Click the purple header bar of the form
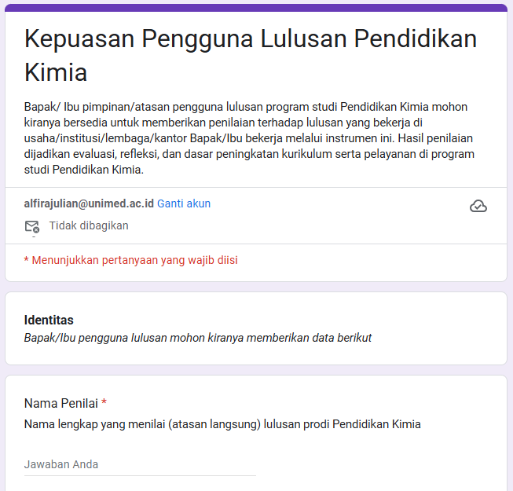This screenshot has height=491, width=513. 256,8
